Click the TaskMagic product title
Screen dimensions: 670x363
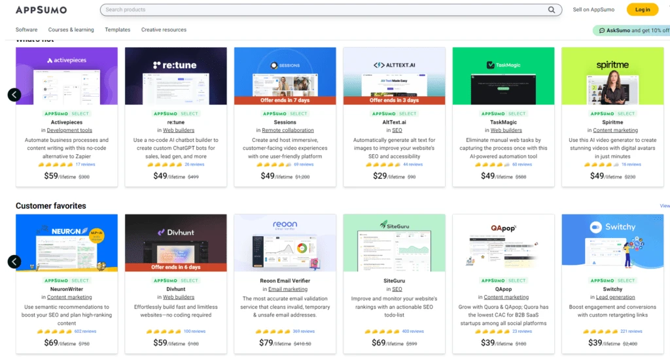503,122
